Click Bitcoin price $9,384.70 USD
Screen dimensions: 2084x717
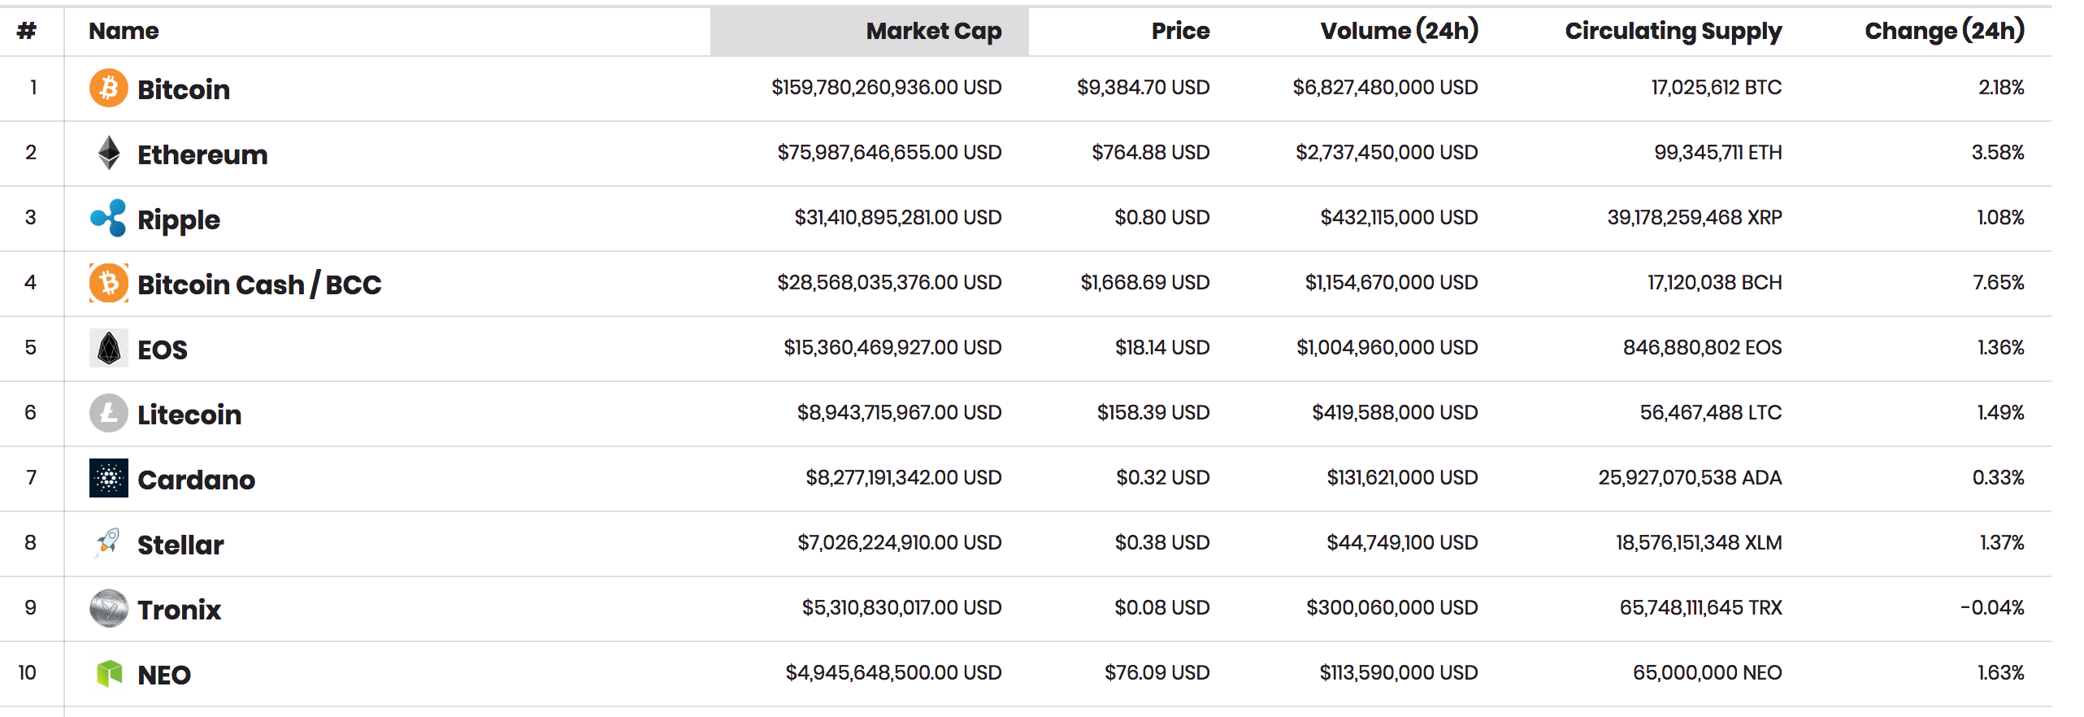(1144, 87)
